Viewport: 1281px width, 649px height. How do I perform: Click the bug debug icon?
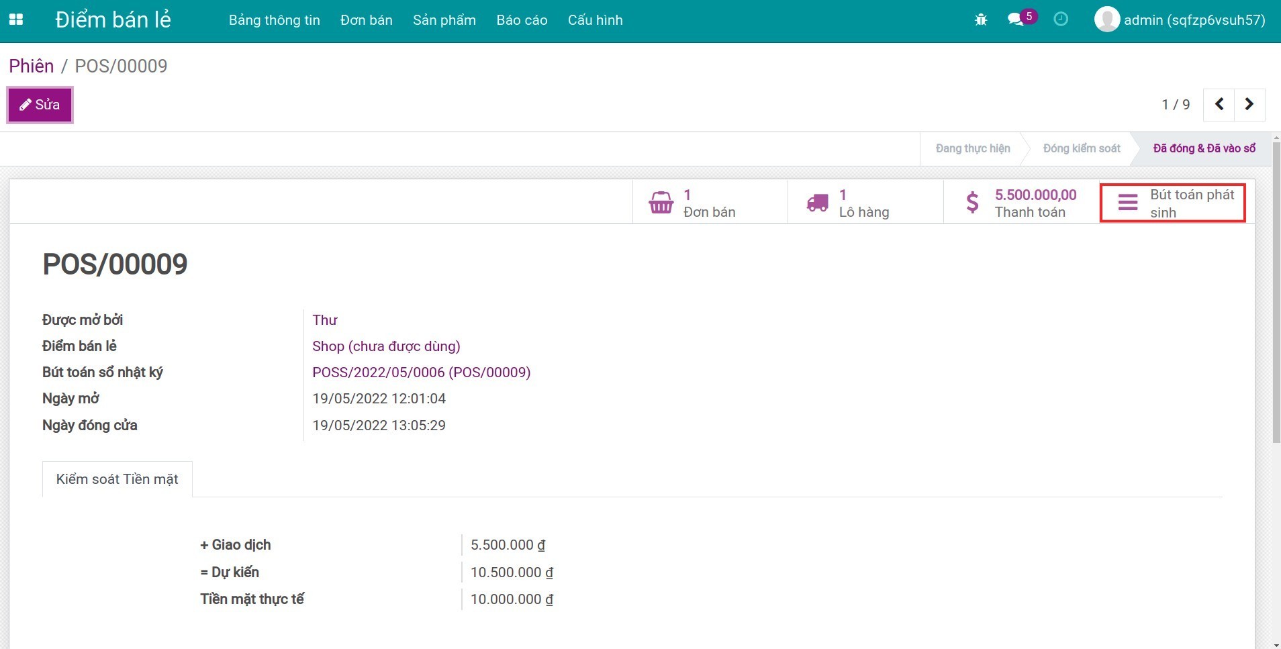pos(981,20)
